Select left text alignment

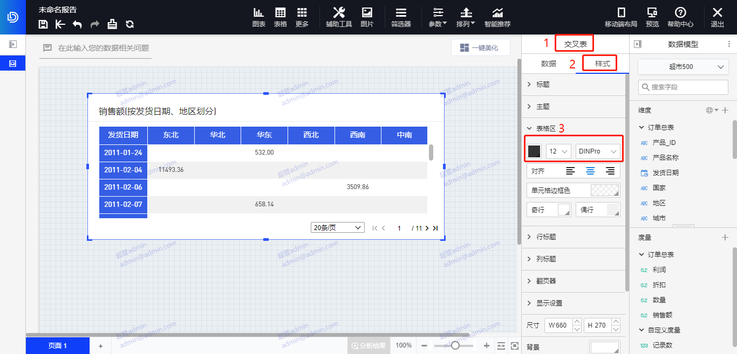coord(570,171)
